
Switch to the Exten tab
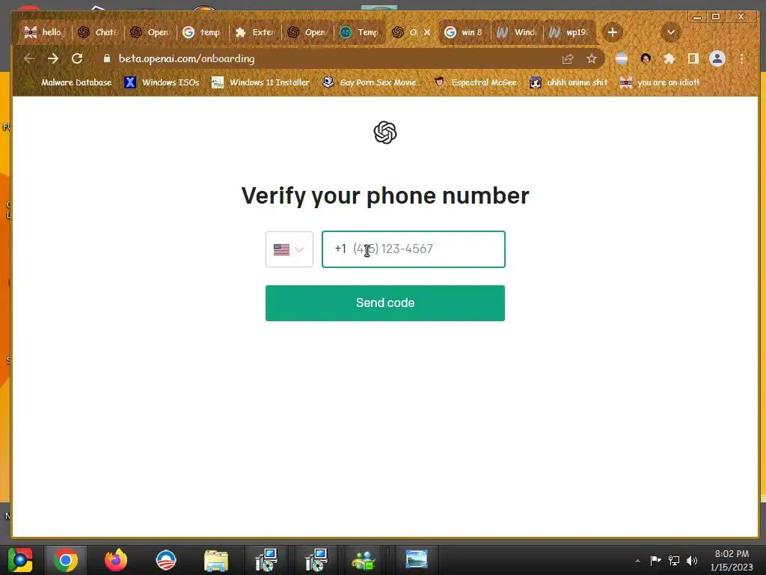256,32
